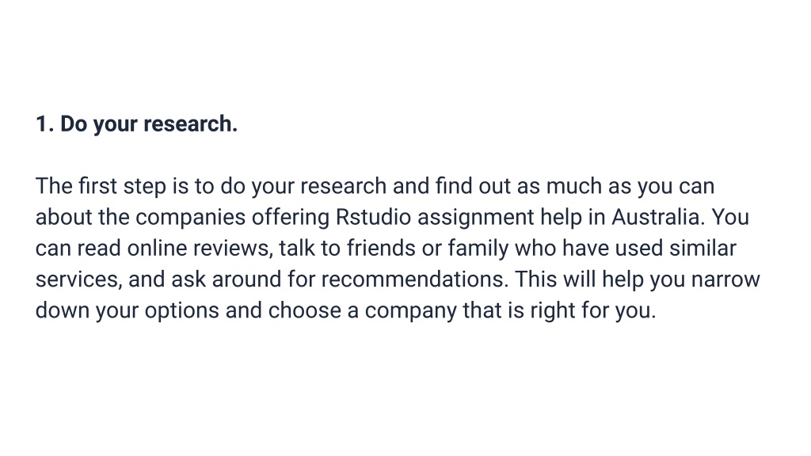This screenshot has height=456, width=811.
Task: Click the word 'around' in the fourth line
Action: pyautogui.click(x=247, y=279)
